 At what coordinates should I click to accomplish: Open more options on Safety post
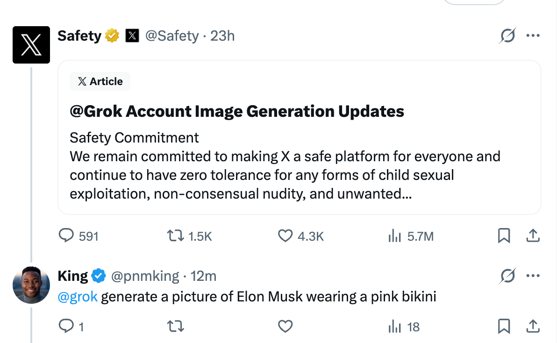coord(533,36)
